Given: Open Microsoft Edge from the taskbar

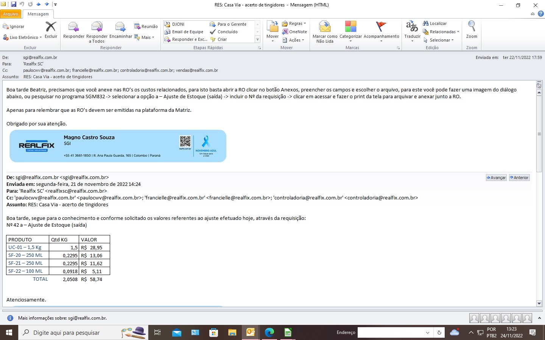Looking at the screenshot, I should coord(269,332).
